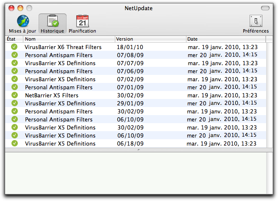Click version 07/07/09 cell
The height and width of the screenshot is (201, 278).
pyautogui.click(x=131, y=63)
